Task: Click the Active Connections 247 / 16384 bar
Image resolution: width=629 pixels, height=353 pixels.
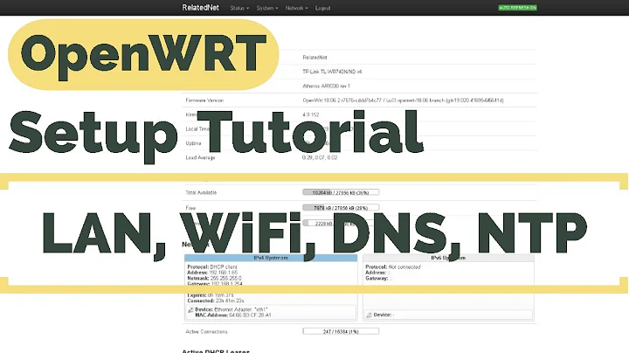Action: [x=341, y=331]
